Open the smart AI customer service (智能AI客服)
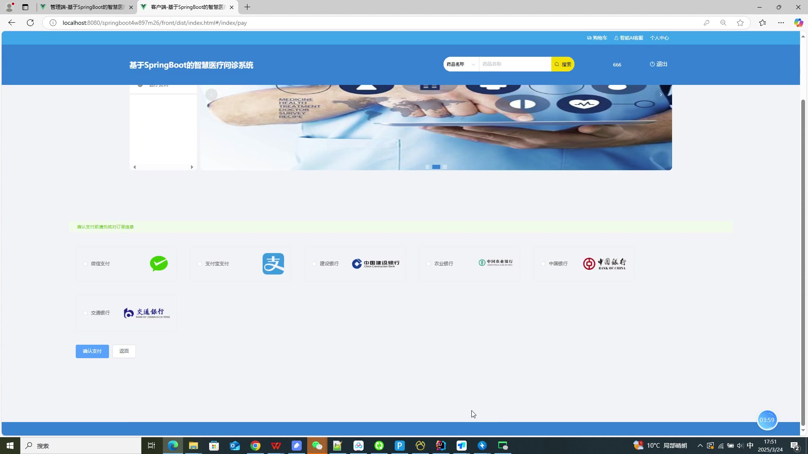Image resolution: width=808 pixels, height=454 pixels. click(629, 38)
